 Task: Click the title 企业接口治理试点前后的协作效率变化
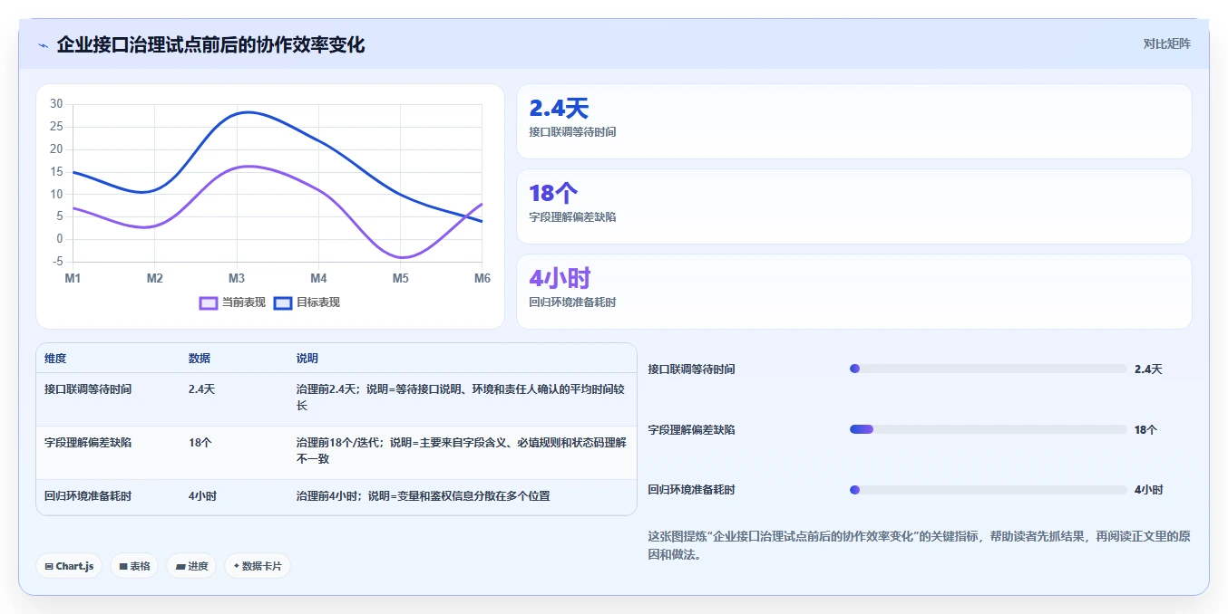210,44
